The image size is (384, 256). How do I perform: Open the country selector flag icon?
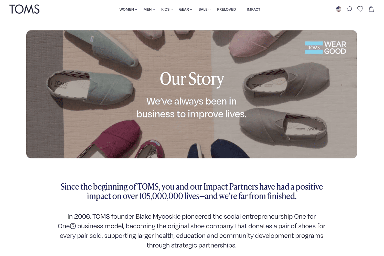pos(338,9)
